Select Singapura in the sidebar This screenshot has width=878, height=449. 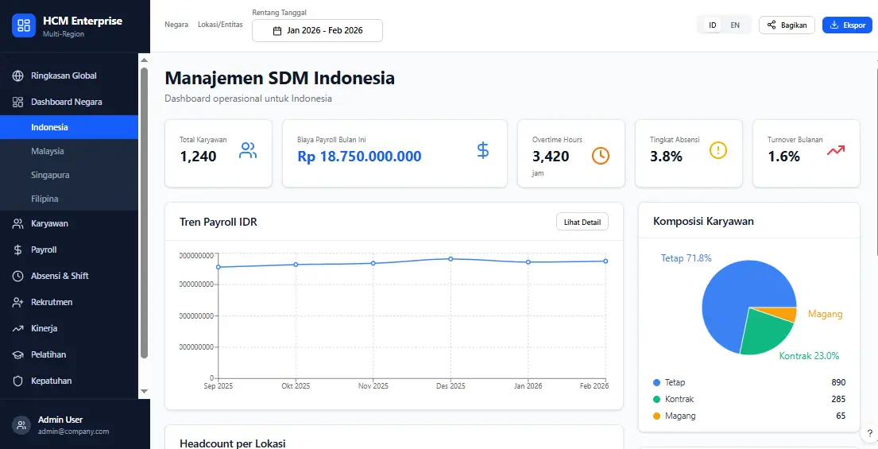click(69, 176)
